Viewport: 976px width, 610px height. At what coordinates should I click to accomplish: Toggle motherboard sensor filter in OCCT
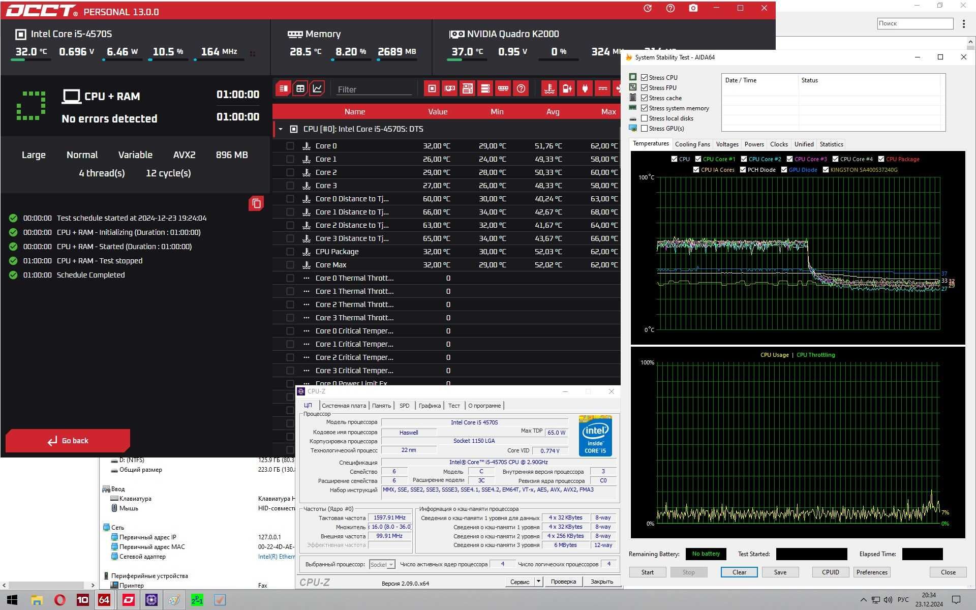click(x=468, y=88)
